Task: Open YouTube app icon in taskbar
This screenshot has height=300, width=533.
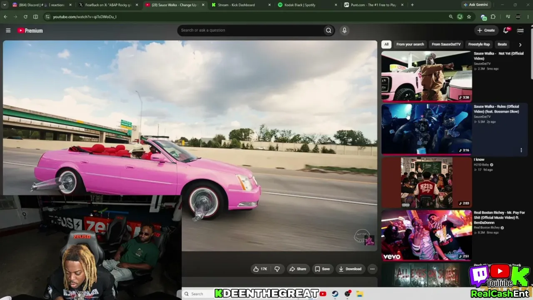Action: click(323, 294)
